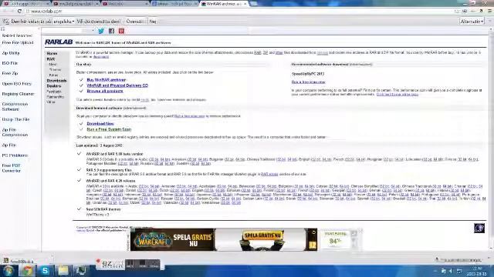The width and height of the screenshot is (494, 277).
Task: Click the page's vertical scrollbar
Action: [x=491, y=138]
